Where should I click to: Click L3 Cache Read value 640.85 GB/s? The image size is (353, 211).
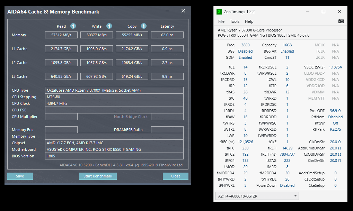[x=61, y=76]
